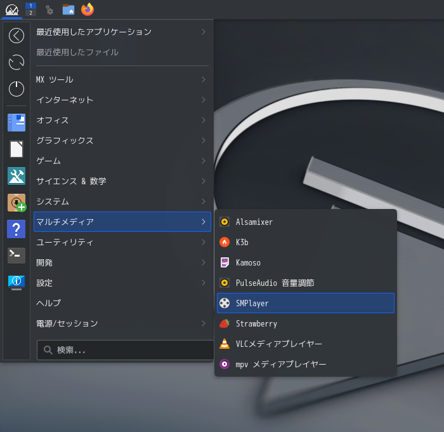The width and height of the screenshot is (444, 432).
Task: Click the logout arrow icon in sidebar
Action: coord(16,36)
